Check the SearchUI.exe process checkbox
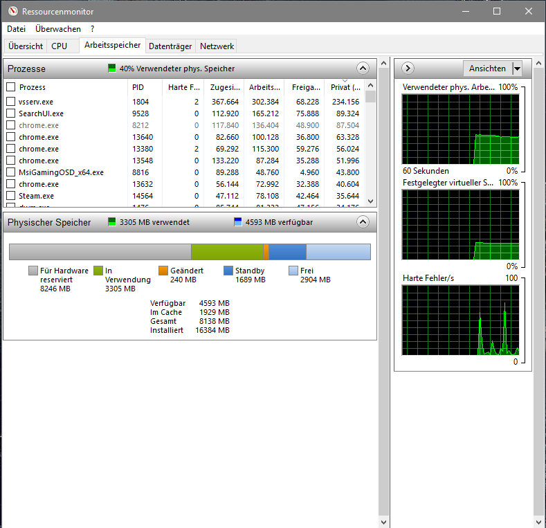The image size is (546, 528). [11, 113]
